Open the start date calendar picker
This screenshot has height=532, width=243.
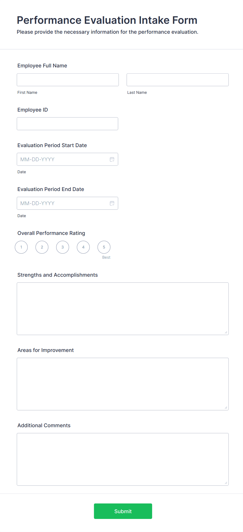(112, 159)
